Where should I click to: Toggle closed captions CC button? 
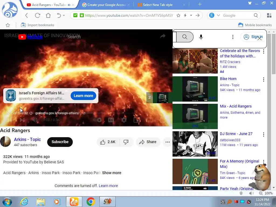pos(111,120)
